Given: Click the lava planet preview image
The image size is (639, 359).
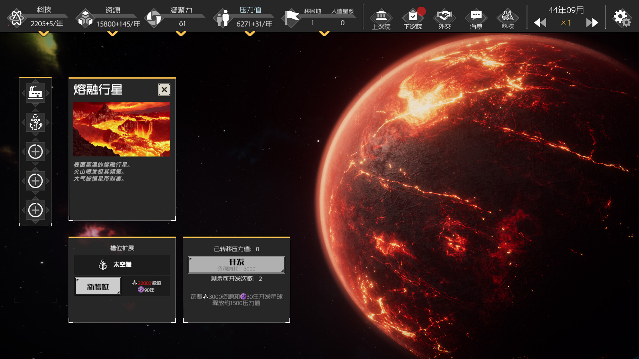Looking at the screenshot, I should [x=122, y=129].
